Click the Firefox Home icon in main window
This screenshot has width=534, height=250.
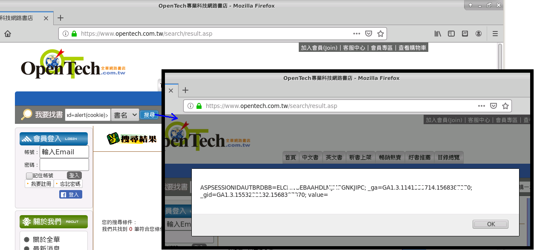(8, 34)
